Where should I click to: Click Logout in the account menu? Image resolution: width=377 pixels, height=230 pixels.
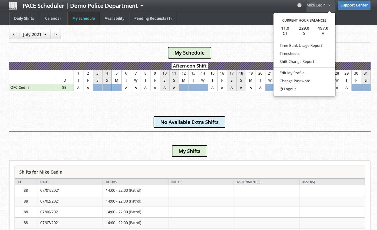290,89
